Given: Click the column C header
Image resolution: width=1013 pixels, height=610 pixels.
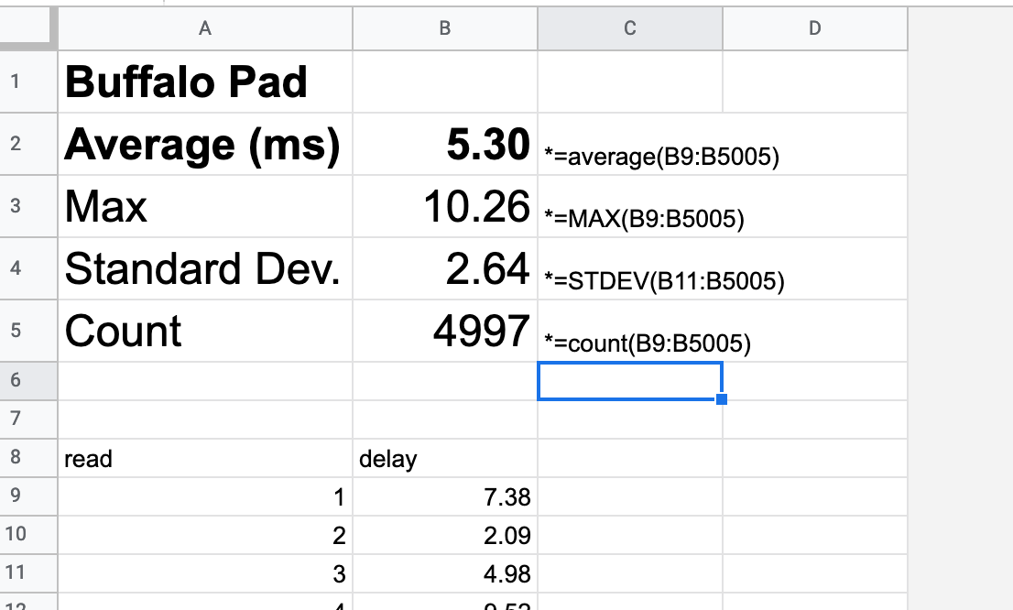Looking at the screenshot, I should coord(629,28).
